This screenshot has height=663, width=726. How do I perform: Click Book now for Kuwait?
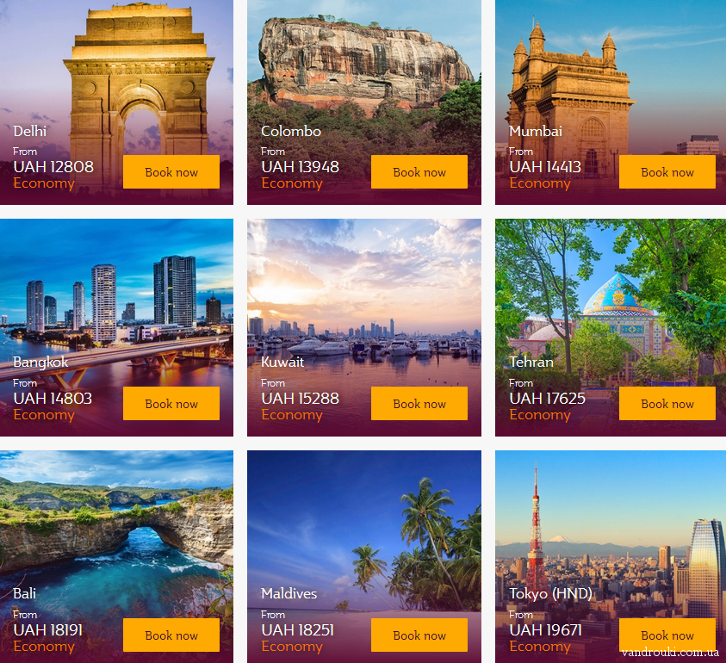pos(419,403)
